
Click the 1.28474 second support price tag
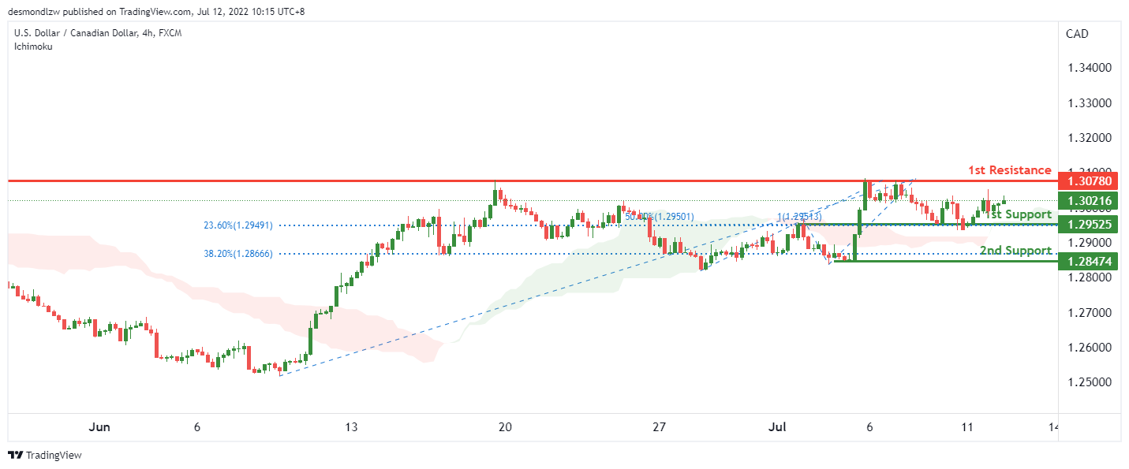click(x=1089, y=261)
